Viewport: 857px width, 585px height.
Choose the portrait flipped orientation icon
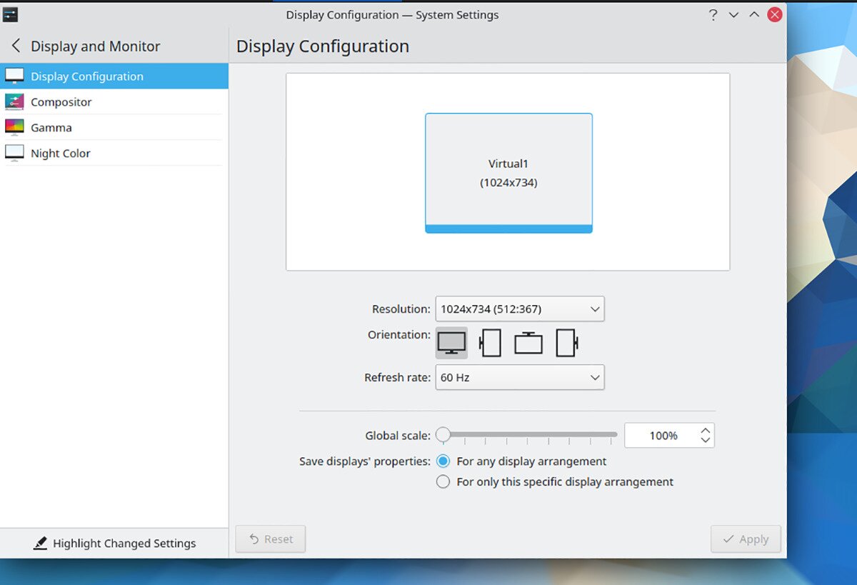pos(566,342)
